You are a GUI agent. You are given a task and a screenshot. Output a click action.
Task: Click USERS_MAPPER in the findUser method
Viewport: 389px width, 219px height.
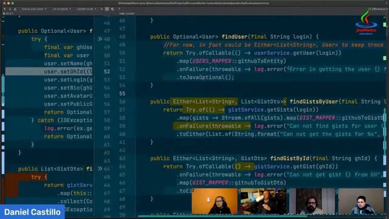coord(212,61)
